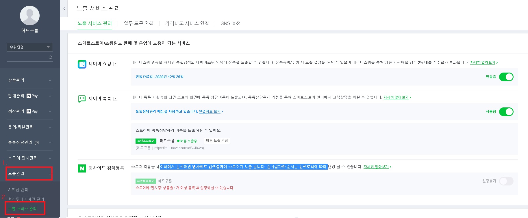Click the 버튼 노출중 status text
The height and width of the screenshot is (218, 528).
(x=187, y=141)
